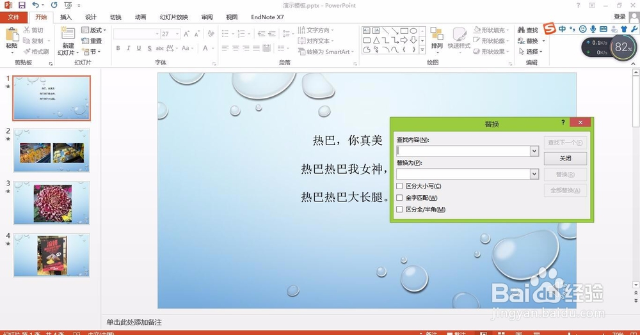The width and height of the screenshot is (640, 335).
Task: Click the Find (查找) binoculars icon
Action: click(521, 30)
